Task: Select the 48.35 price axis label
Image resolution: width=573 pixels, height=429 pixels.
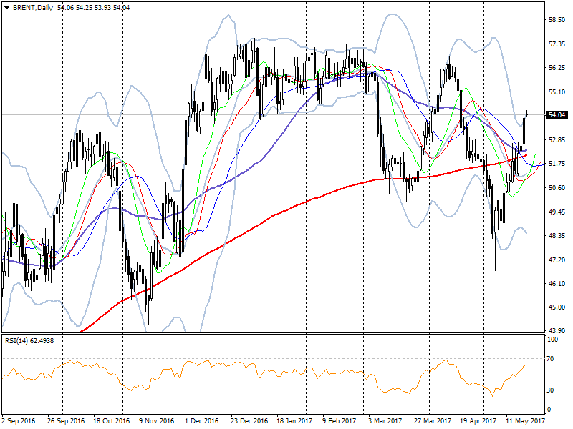Action: [557, 236]
